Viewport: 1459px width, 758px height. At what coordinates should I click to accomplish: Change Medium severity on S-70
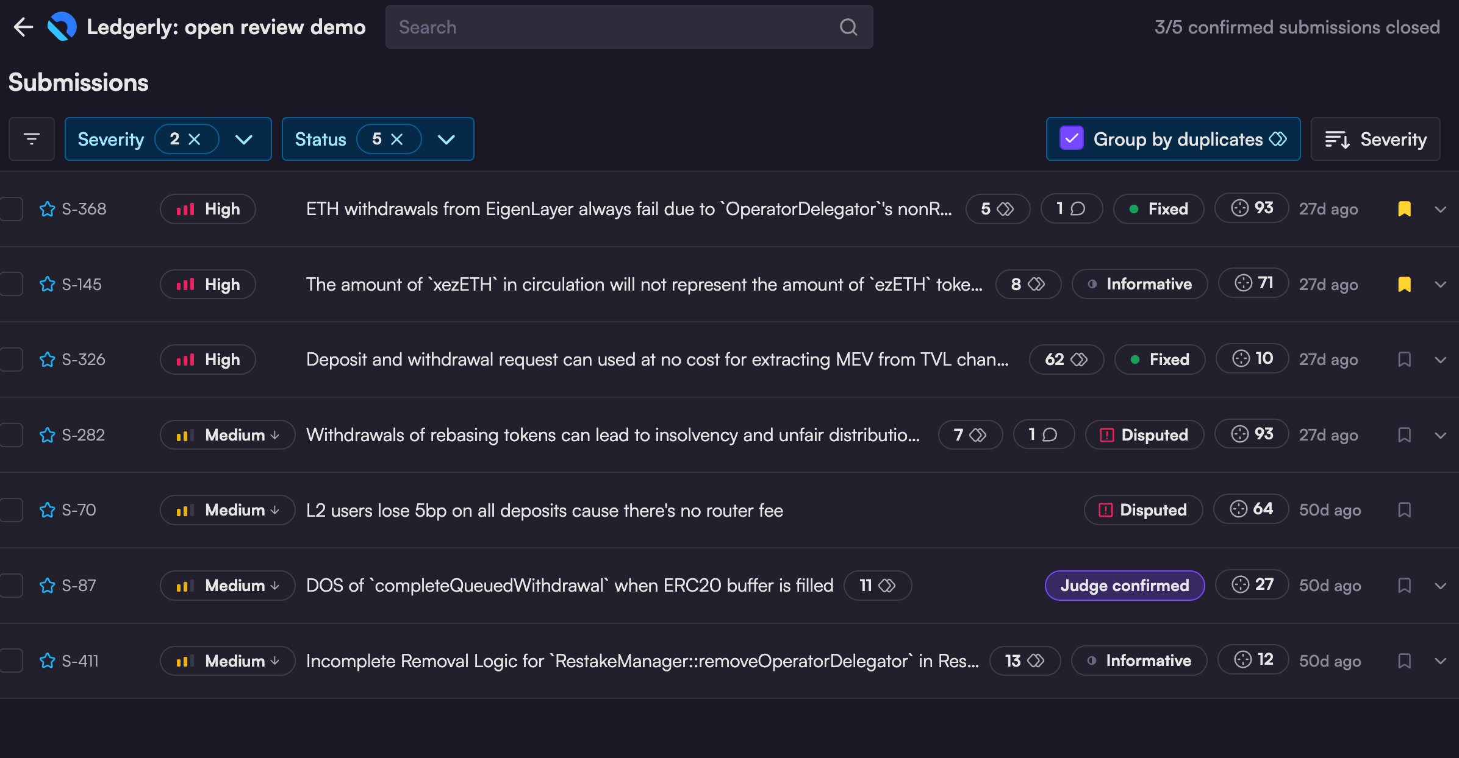[228, 510]
